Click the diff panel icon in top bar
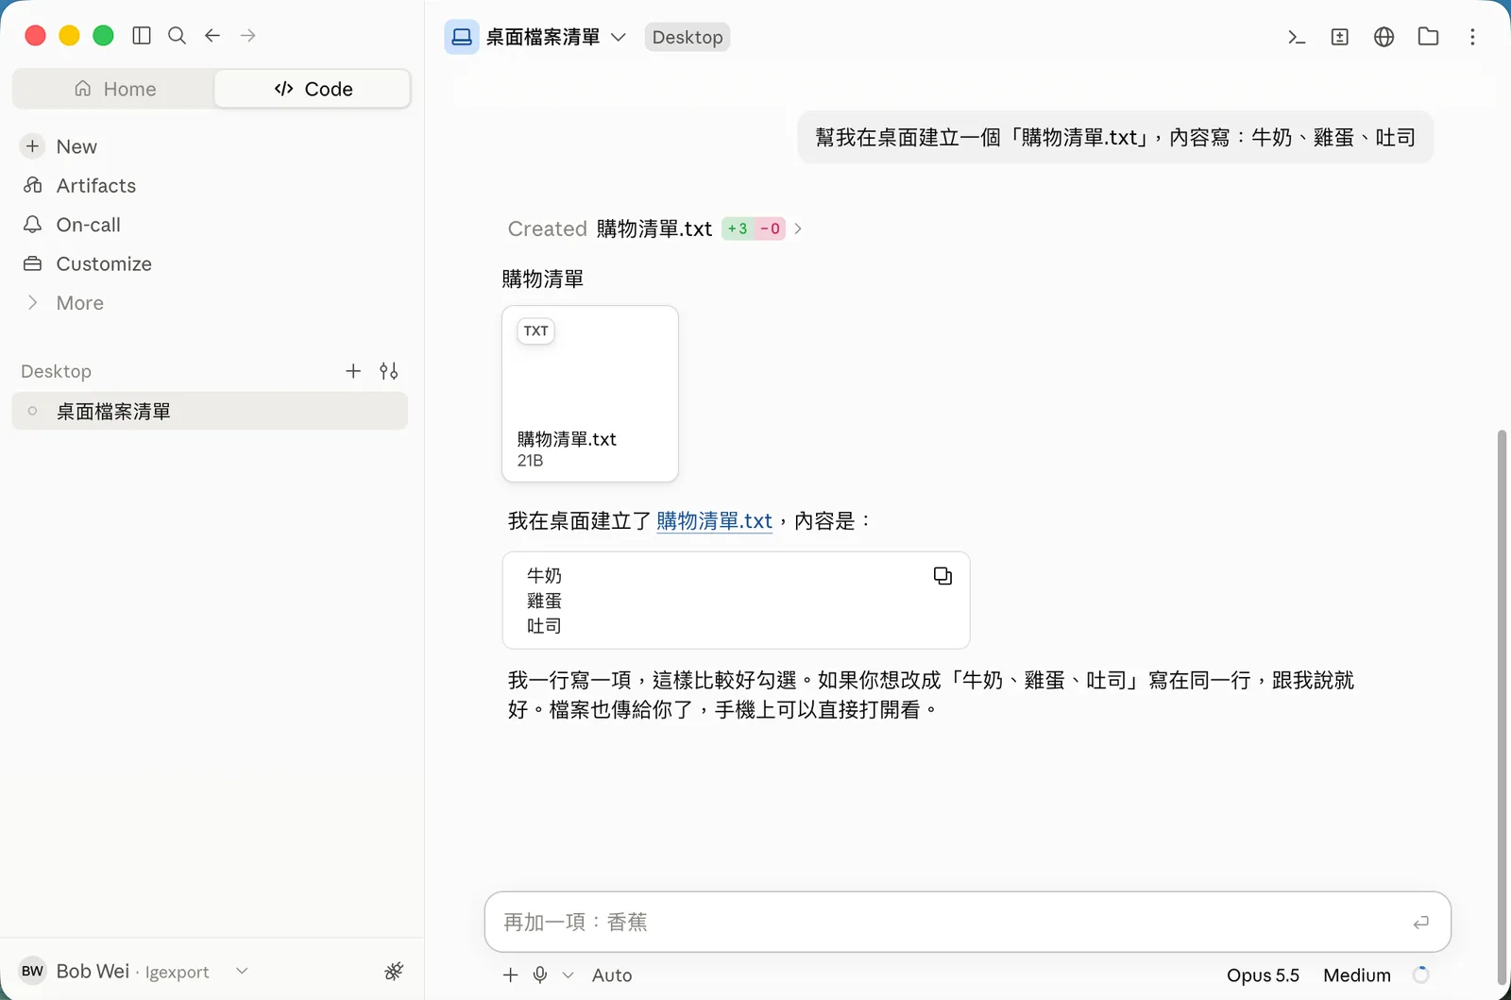 1340,37
